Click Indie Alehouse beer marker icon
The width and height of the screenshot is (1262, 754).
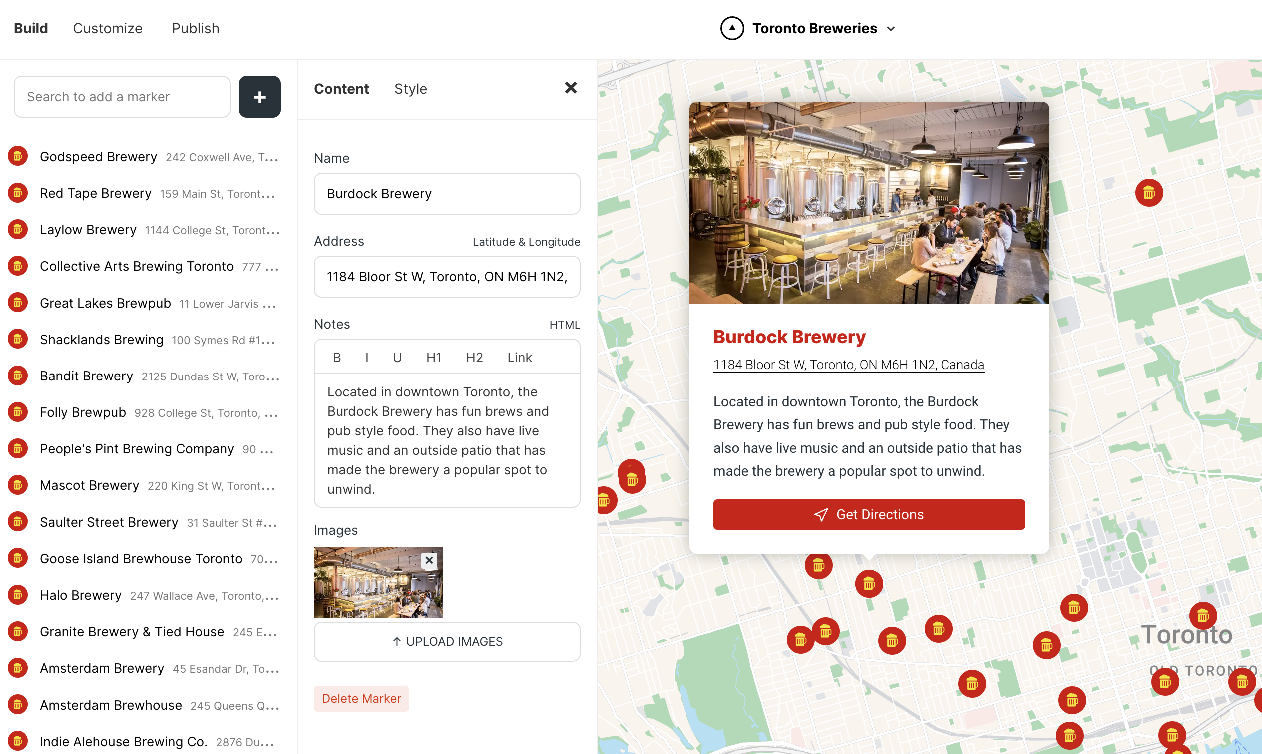(18, 742)
